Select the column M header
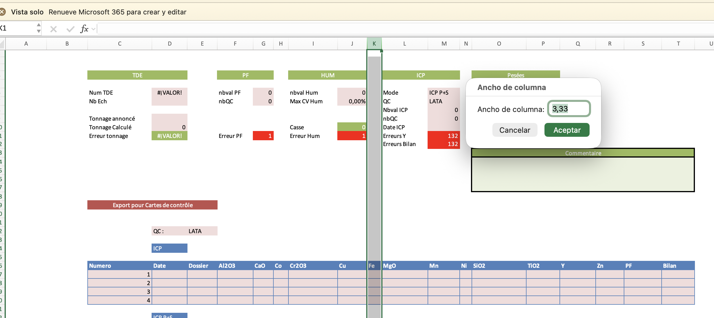Image resolution: width=714 pixels, height=318 pixels. (x=444, y=44)
